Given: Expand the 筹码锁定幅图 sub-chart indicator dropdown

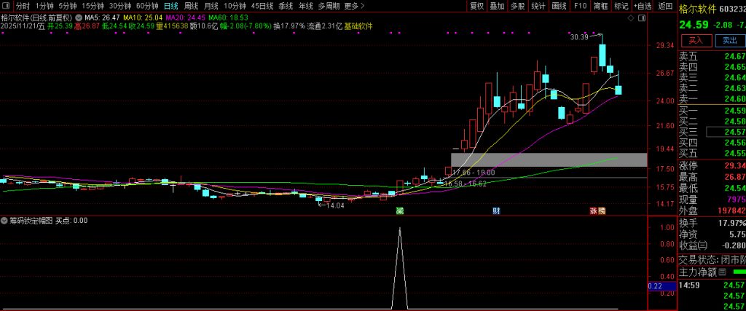Looking at the screenshot, I should 4,220.
